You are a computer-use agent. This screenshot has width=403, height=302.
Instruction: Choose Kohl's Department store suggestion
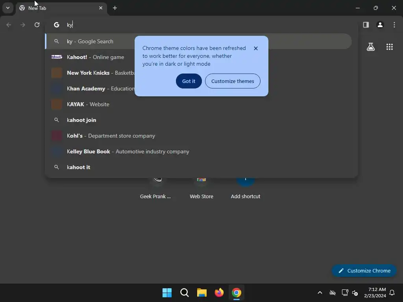coord(198,136)
